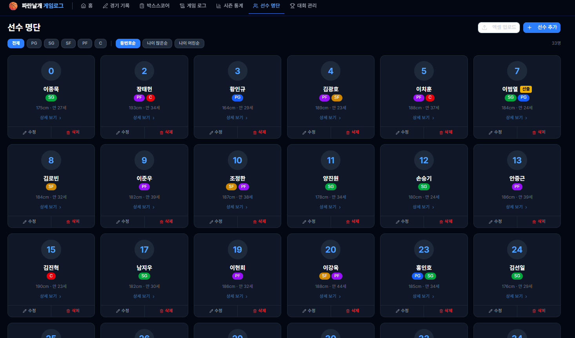575x338 pixels.
Task: Click the basketball logo icon
Action: pos(13,6)
